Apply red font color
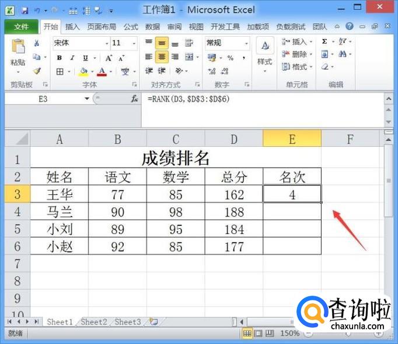398x344 pixels. click(x=102, y=72)
